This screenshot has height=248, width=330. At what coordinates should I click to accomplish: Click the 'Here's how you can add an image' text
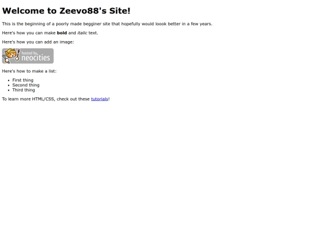pos(38,42)
